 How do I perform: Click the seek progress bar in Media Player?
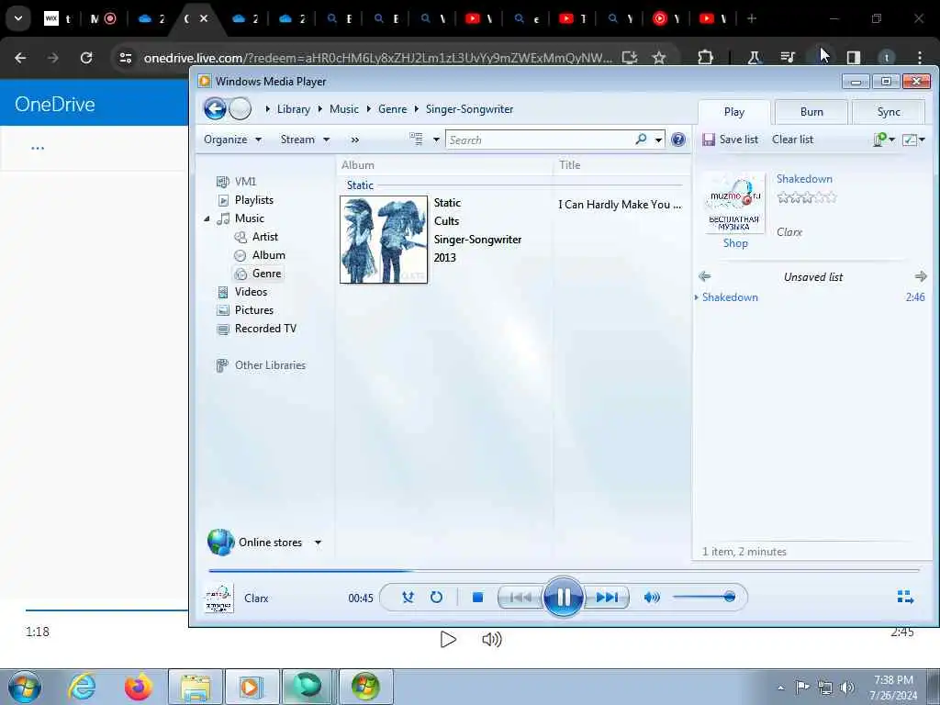pos(564,571)
